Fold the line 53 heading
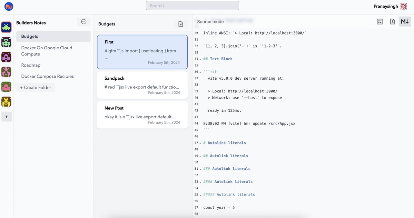This screenshot has width=414, height=218. (x=200, y=182)
